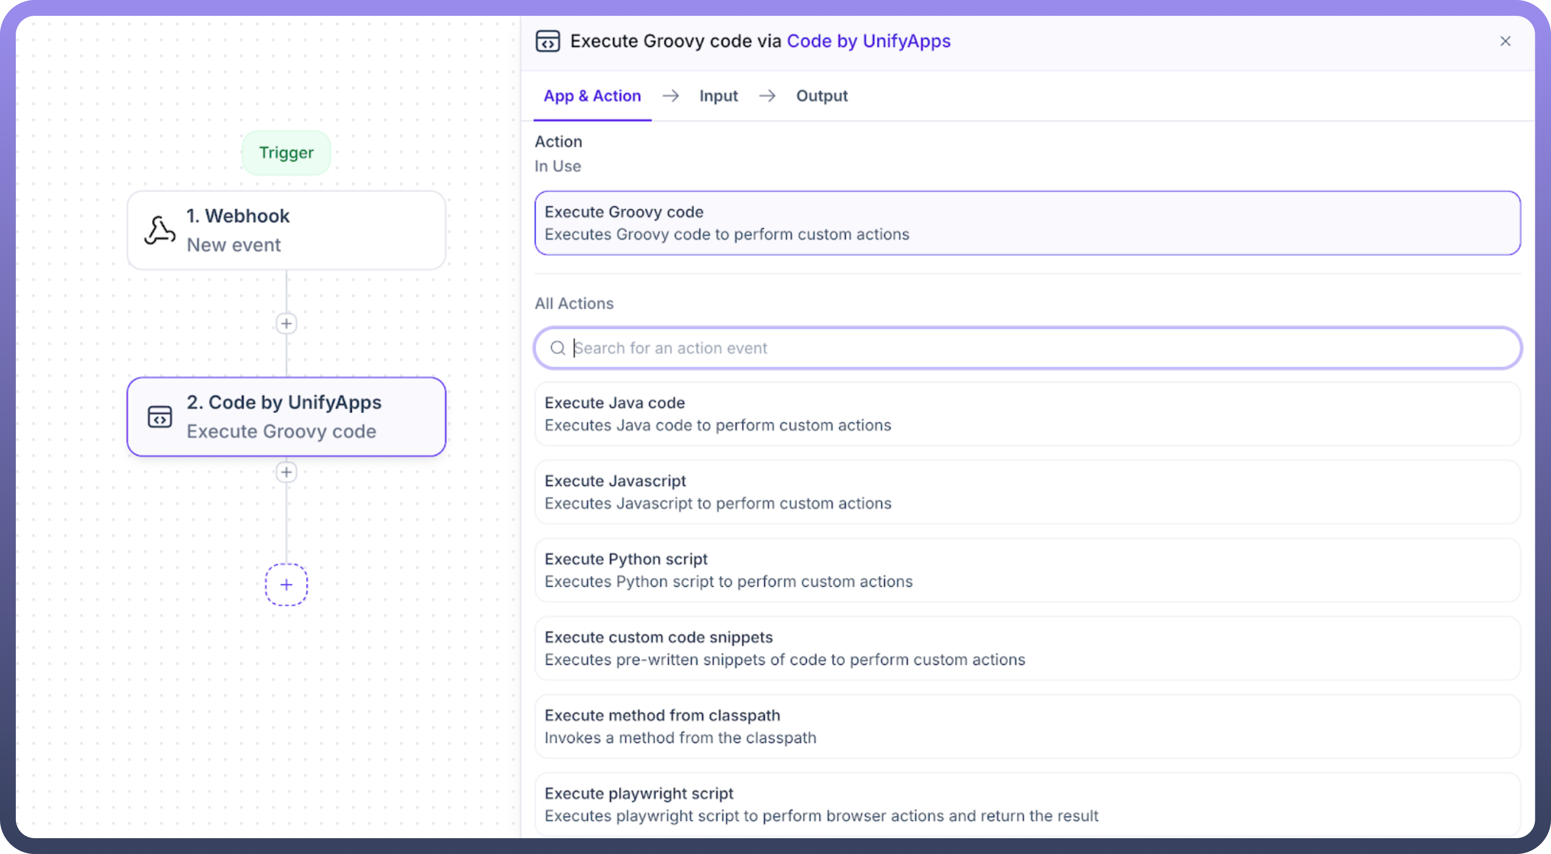Click plus button directly below Code step

click(286, 472)
